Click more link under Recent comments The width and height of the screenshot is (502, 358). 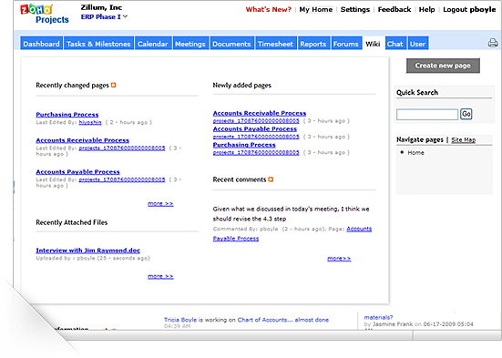(x=339, y=259)
